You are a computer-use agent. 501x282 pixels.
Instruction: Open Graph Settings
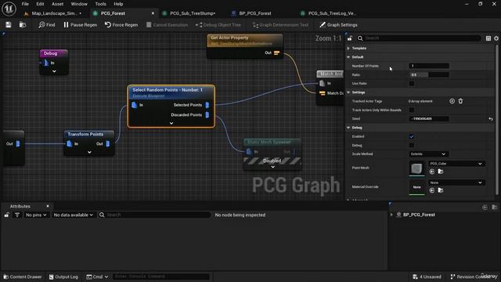pyautogui.click(x=338, y=24)
